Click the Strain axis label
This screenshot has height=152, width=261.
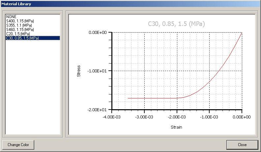pyautogui.click(x=176, y=127)
